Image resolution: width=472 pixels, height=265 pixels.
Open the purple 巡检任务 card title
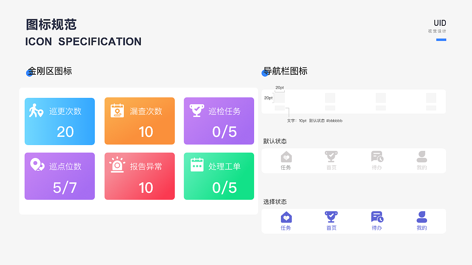(x=225, y=111)
